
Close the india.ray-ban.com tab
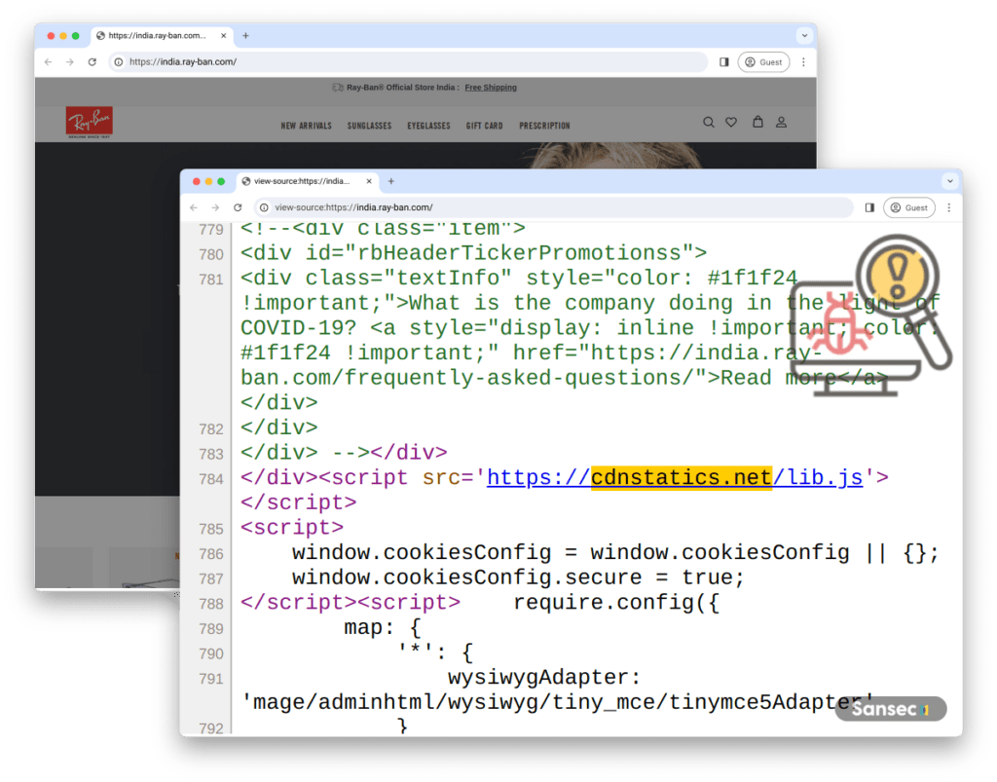point(223,36)
